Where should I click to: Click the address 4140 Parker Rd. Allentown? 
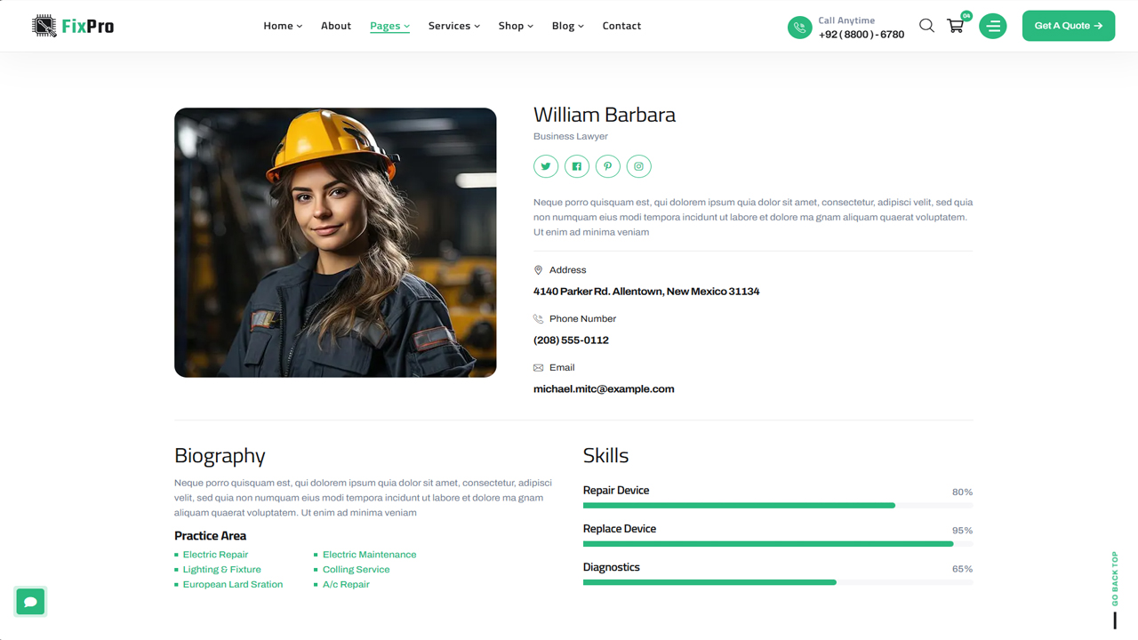click(646, 292)
